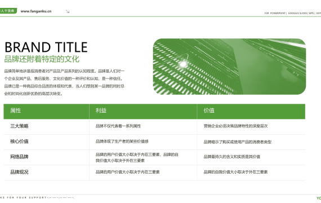Screen dimensions: 321x203
Task: Select the '三大策略' row label
Action: 19,126
